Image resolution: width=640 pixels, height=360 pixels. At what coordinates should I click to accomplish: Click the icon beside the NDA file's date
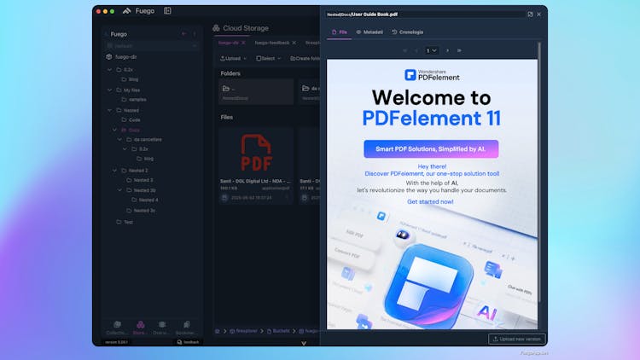pyautogui.click(x=224, y=198)
